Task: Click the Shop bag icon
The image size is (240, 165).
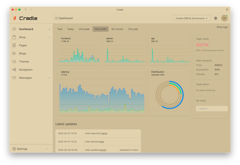Action: point(14,37)
